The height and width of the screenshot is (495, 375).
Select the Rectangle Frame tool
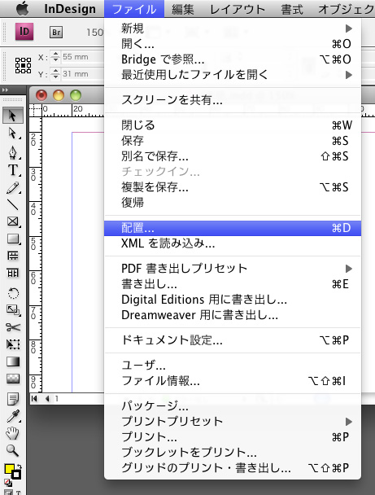pyautogui.click(x=13, y=221)
